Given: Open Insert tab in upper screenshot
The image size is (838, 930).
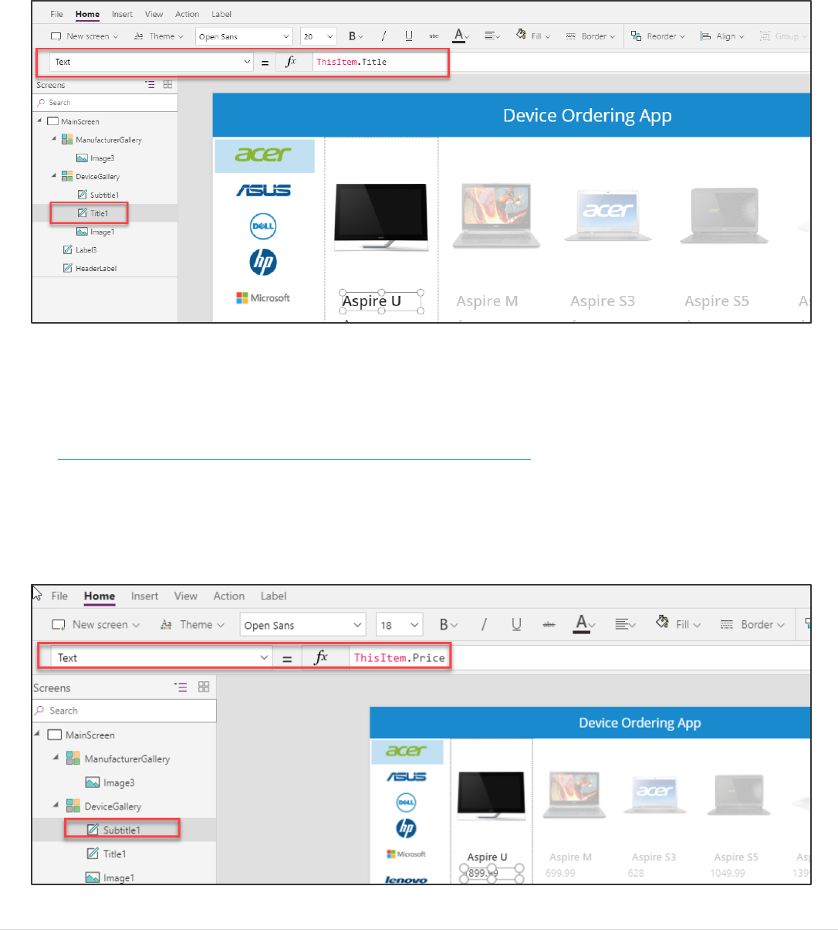Looking at the screenshot, I should point(122,14).
